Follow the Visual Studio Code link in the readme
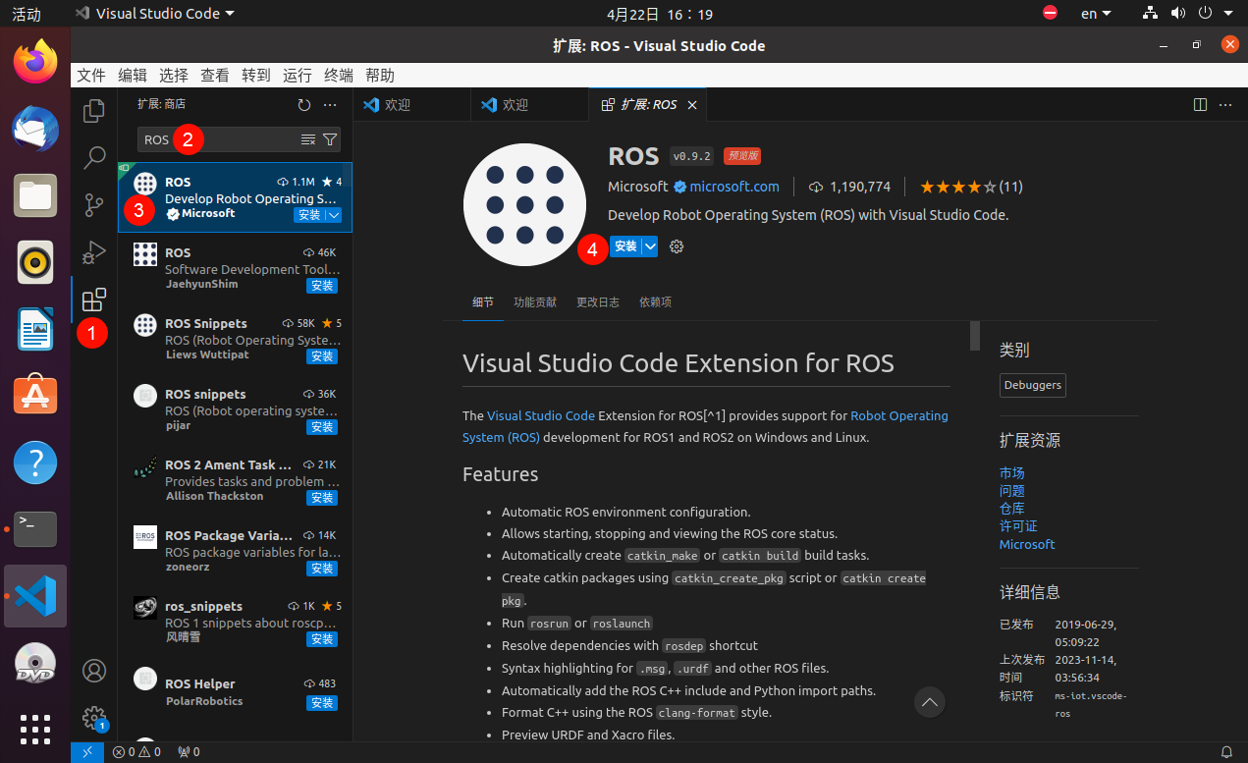Viewport: 1248px width, 763px height. click(541, 415)
